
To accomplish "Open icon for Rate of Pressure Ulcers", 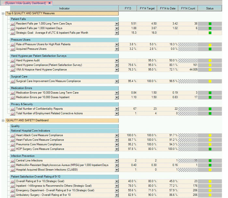I will coord(12,44).
